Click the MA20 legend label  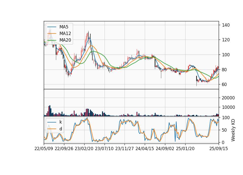pyautogui.click(x=65, y=40)
